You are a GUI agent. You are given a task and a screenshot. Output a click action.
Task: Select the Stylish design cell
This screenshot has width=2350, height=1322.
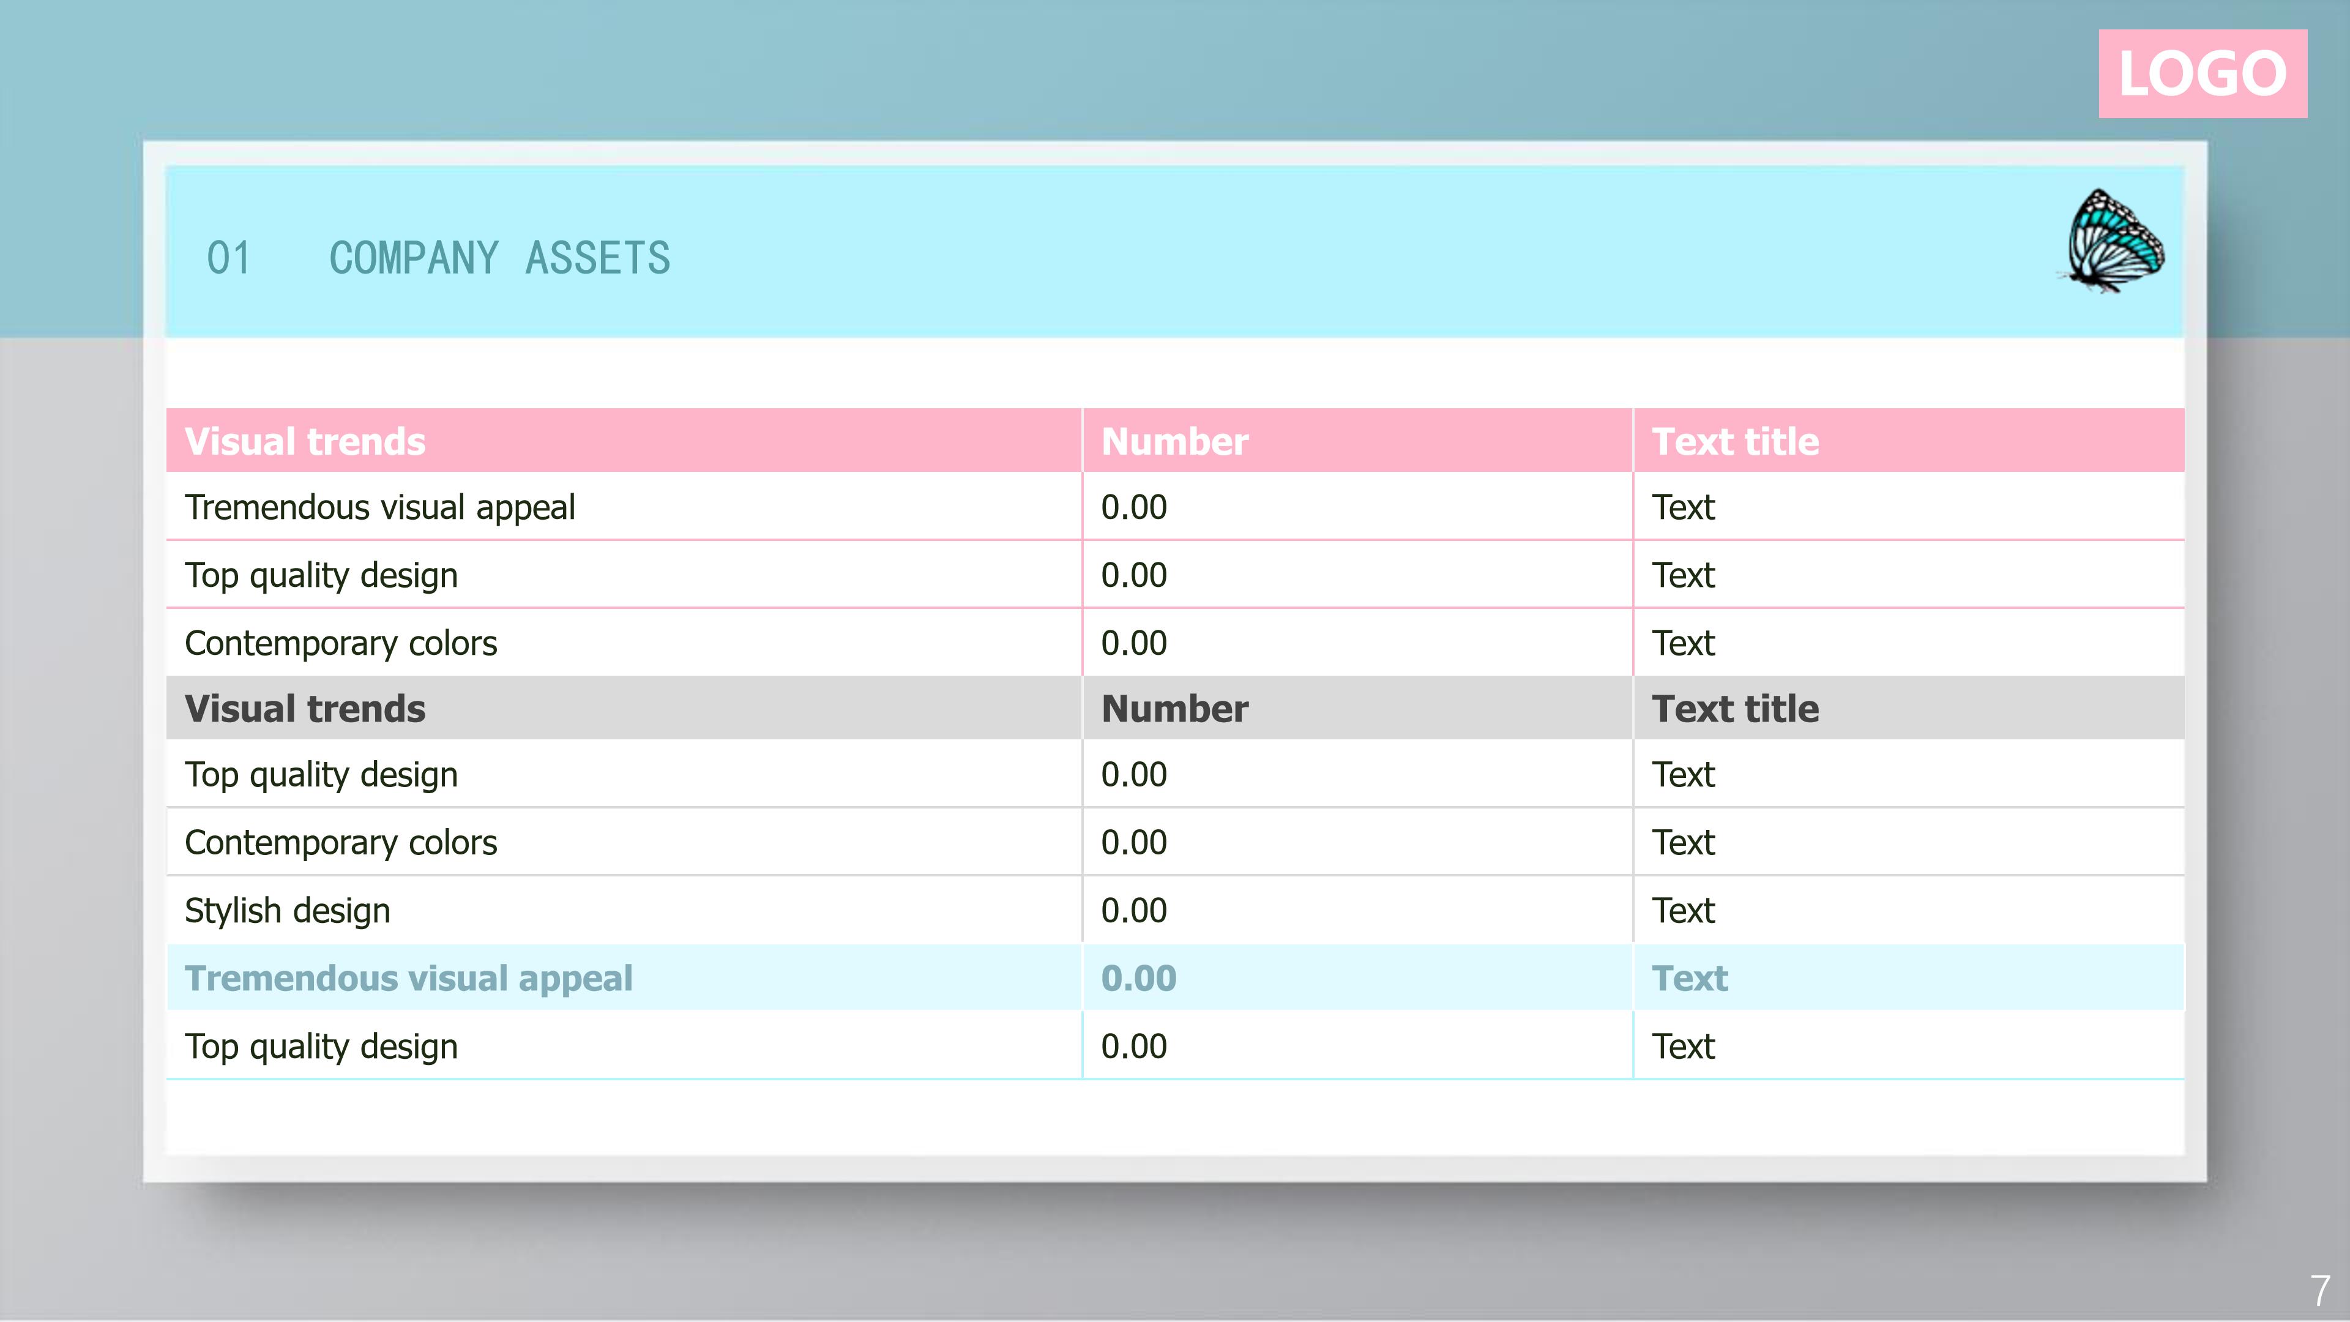pyautogui.click(x=288, y=911)
